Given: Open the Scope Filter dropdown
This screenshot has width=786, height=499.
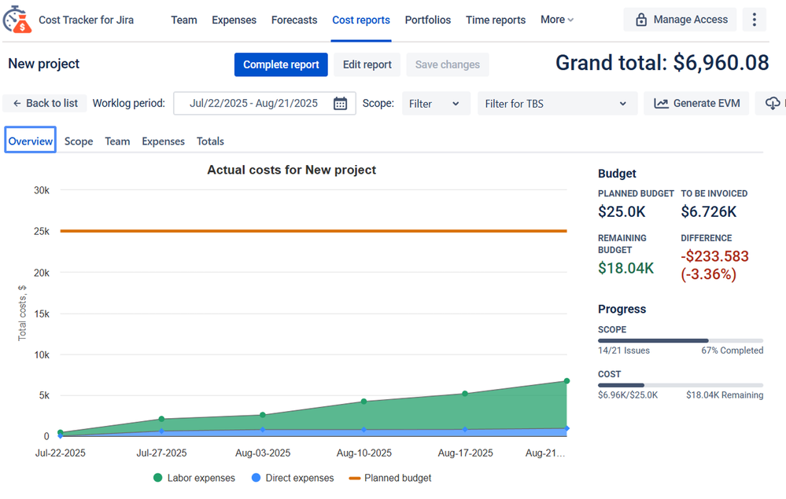Looking at the screenshot, I should (435, 104).
